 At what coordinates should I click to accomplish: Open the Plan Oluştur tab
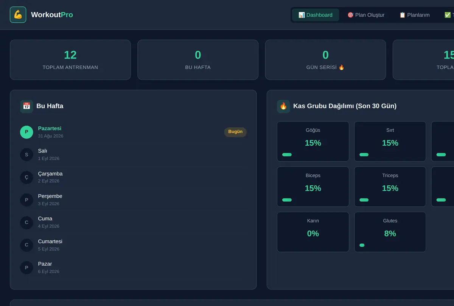coord(366,15)
